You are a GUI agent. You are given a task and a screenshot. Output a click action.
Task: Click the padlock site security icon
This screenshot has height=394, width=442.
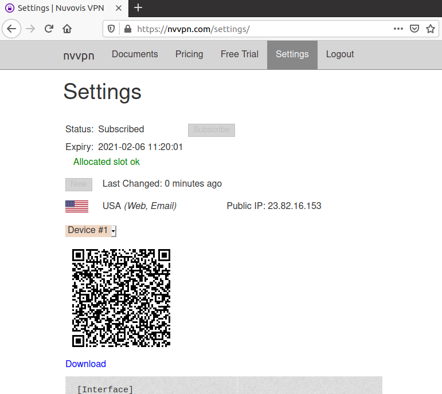point(128,29)
